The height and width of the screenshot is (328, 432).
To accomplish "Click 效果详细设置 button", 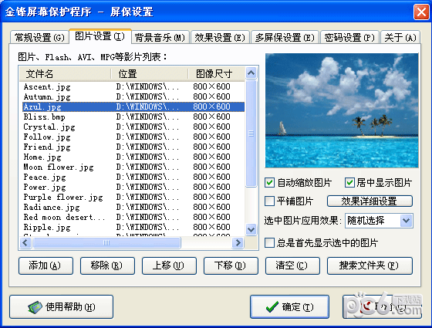I will pyautogui.click(x=370, y=201).
